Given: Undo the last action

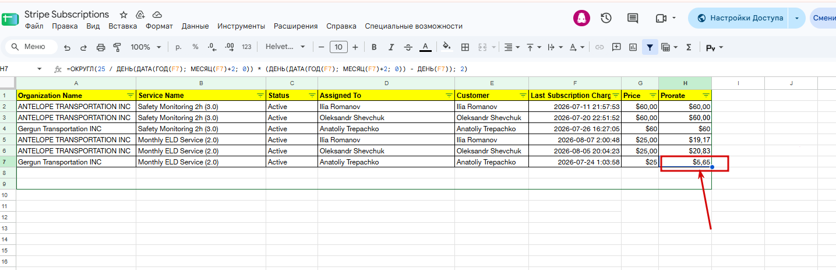Looking at the screenshot, I should pos(68,47).
